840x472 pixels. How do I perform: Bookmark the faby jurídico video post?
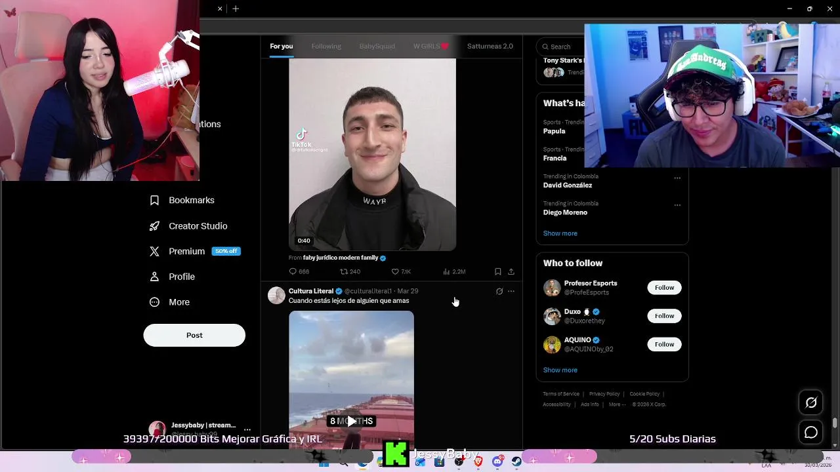pos(498,271)
